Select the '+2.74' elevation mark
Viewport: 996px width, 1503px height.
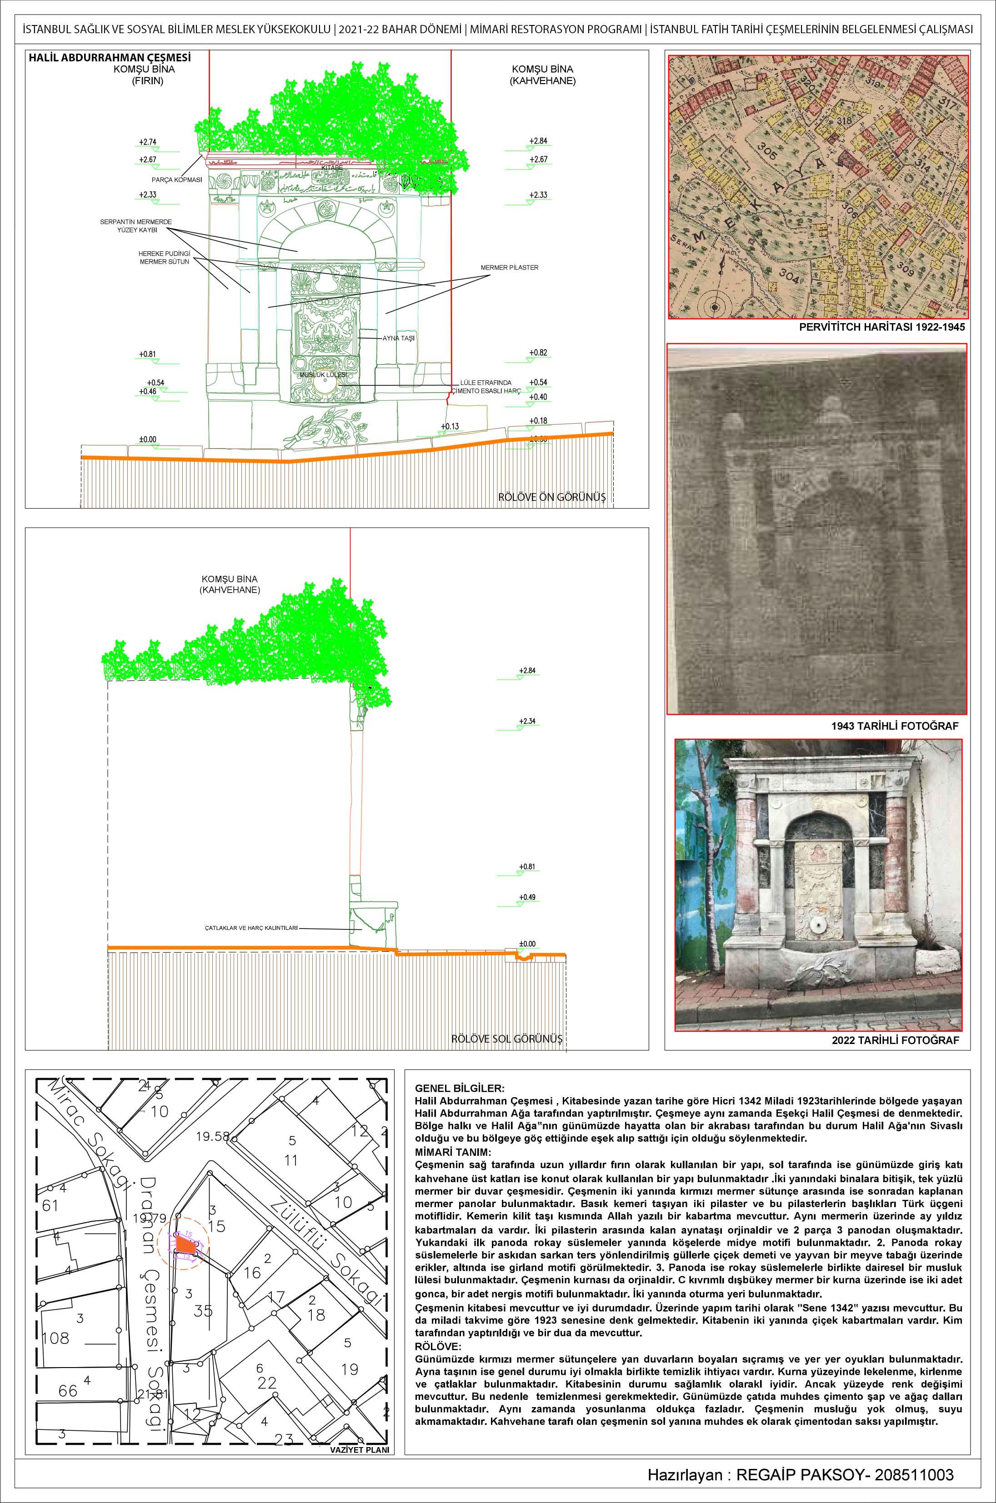click(147, 142)
